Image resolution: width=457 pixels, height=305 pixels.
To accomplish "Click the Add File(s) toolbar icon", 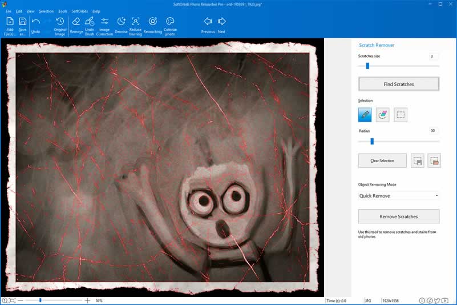I will (x=10, y=26).
